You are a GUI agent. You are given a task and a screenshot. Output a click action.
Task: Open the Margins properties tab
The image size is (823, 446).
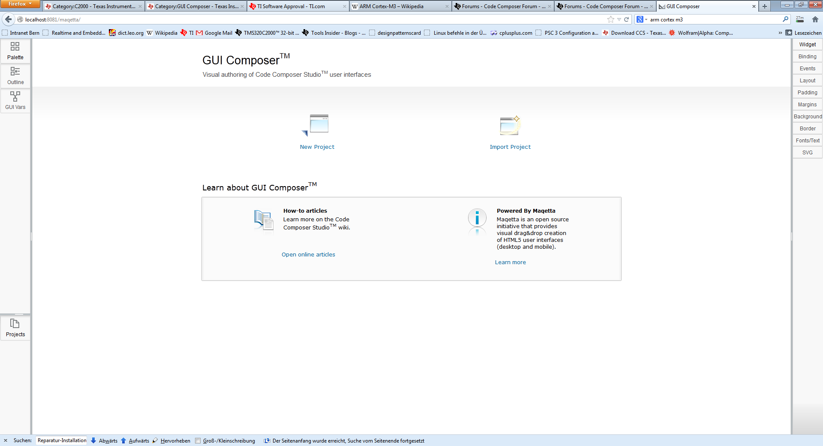(x=807, y=105)
